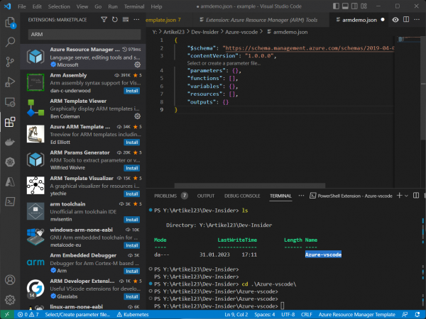Install the Arm Assembly extension
The width and height of the screenshot is (426, 319).
click(132, 91)
